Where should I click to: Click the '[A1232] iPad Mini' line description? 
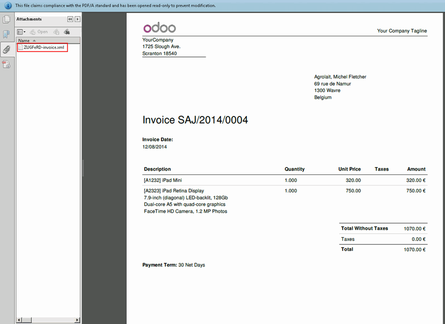(x=163, y=180)
